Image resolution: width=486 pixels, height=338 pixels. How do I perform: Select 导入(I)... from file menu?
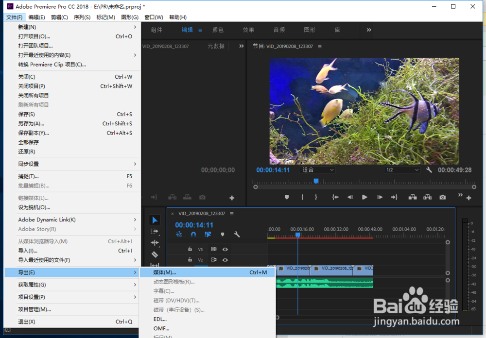point(73,251)
